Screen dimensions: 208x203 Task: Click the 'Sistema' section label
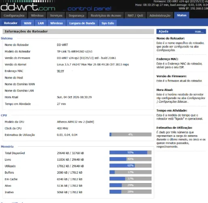pyautogui.click(x=6, y=38)
